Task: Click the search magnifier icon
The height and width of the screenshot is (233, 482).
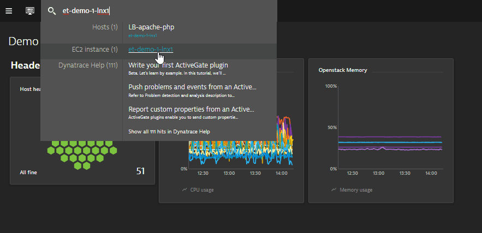Action: tap(52, 11)
